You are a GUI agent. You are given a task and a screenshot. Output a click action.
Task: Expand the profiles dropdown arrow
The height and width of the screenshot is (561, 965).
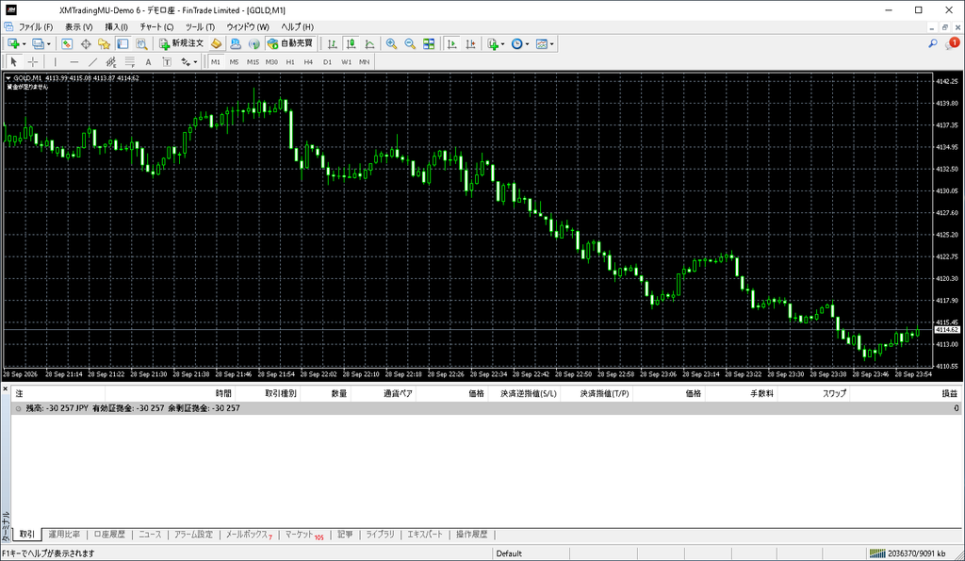click(49, 44)
